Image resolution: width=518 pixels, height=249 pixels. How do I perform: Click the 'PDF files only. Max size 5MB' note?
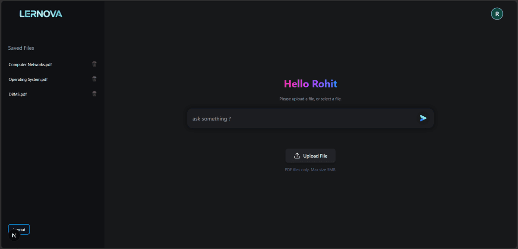tap(310, 170)
